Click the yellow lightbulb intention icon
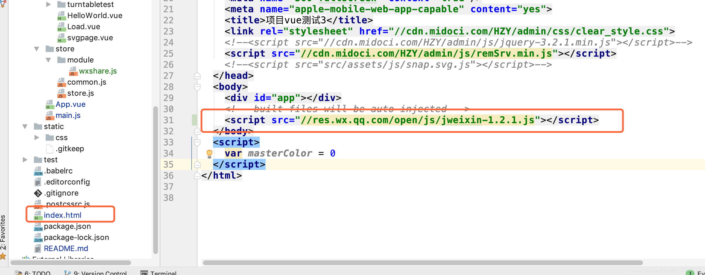Viewport: 705px width, 275px height. (209, 154)
